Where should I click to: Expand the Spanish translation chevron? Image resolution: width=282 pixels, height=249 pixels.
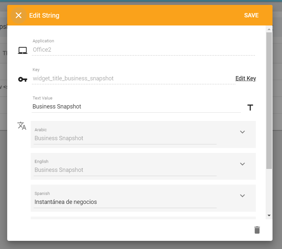tap(242, 196)
